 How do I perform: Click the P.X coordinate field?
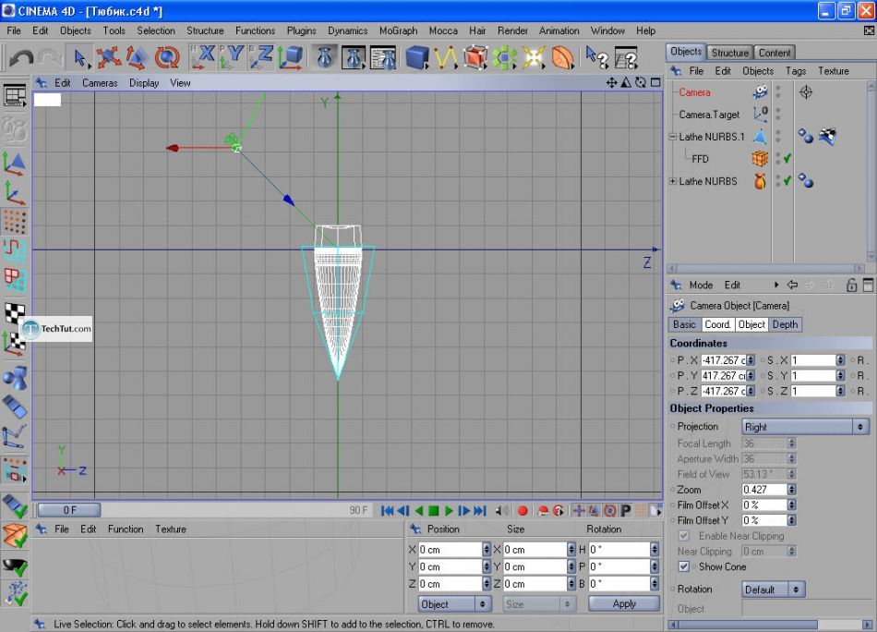(x=724, y=360)
